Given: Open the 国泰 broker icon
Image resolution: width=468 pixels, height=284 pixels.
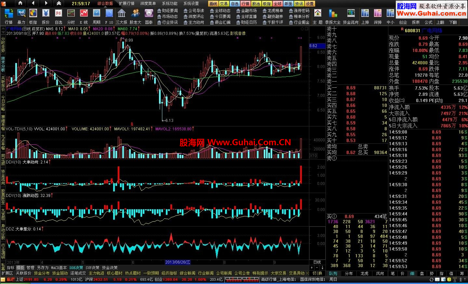Looking at the screenshot, I should (149, 17).
